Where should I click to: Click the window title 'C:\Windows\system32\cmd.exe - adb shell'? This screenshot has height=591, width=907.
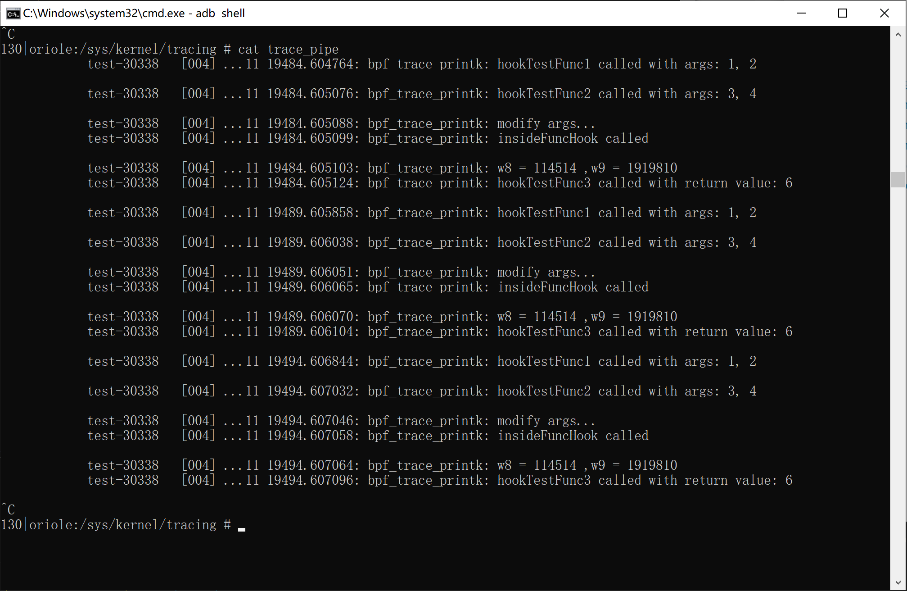[x=134, y=14]
